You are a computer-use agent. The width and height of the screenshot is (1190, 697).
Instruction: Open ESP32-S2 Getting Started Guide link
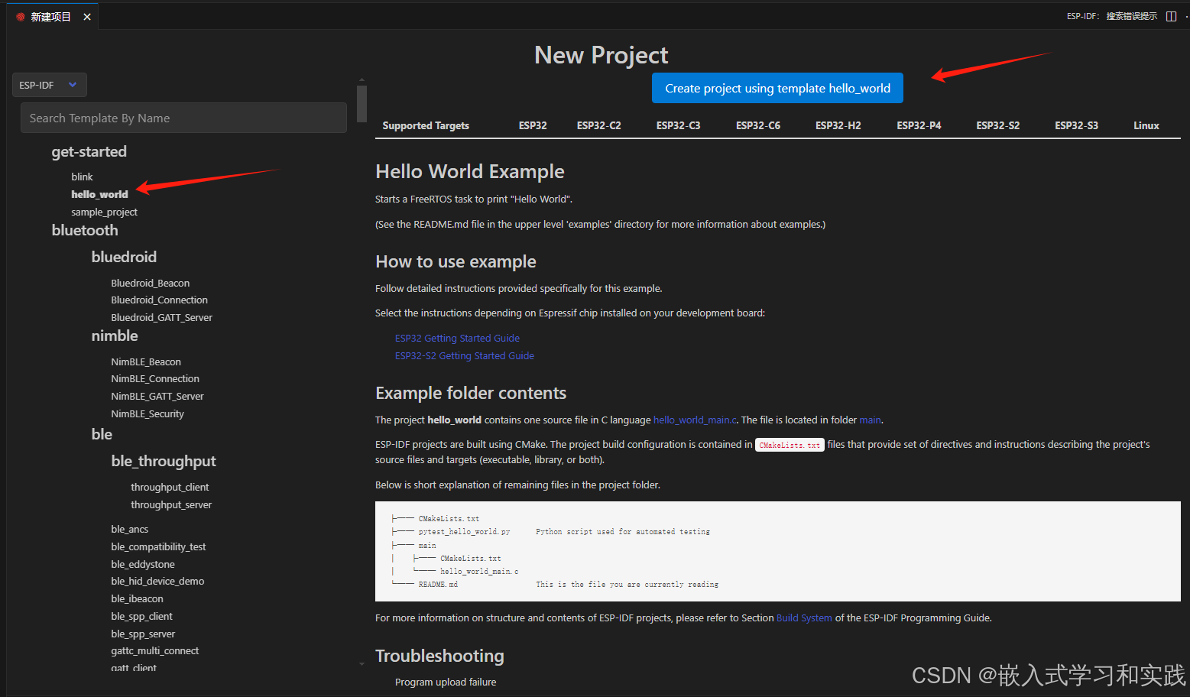pyautogui.click(x=465, y=355)
